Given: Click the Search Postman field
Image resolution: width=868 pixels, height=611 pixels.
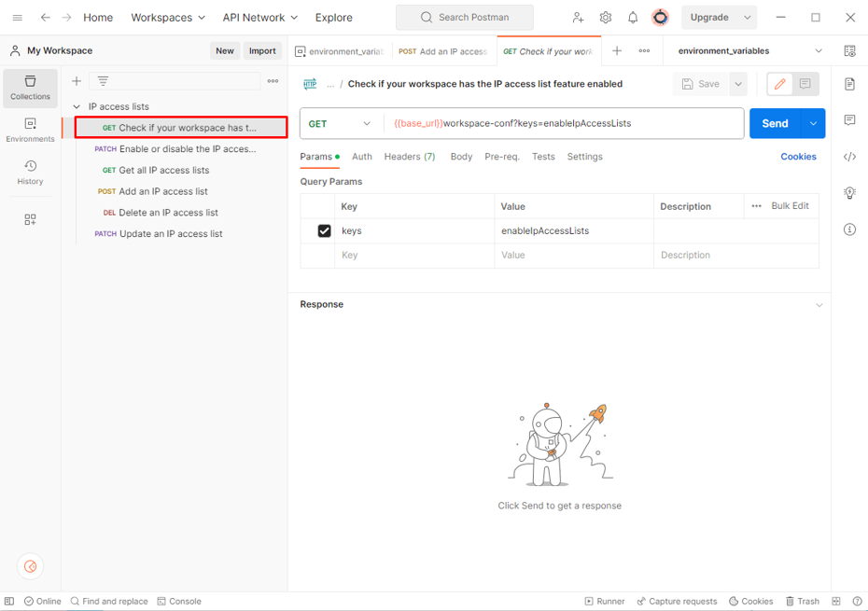Looking at the screenshot, I should [x=465, y=18].
